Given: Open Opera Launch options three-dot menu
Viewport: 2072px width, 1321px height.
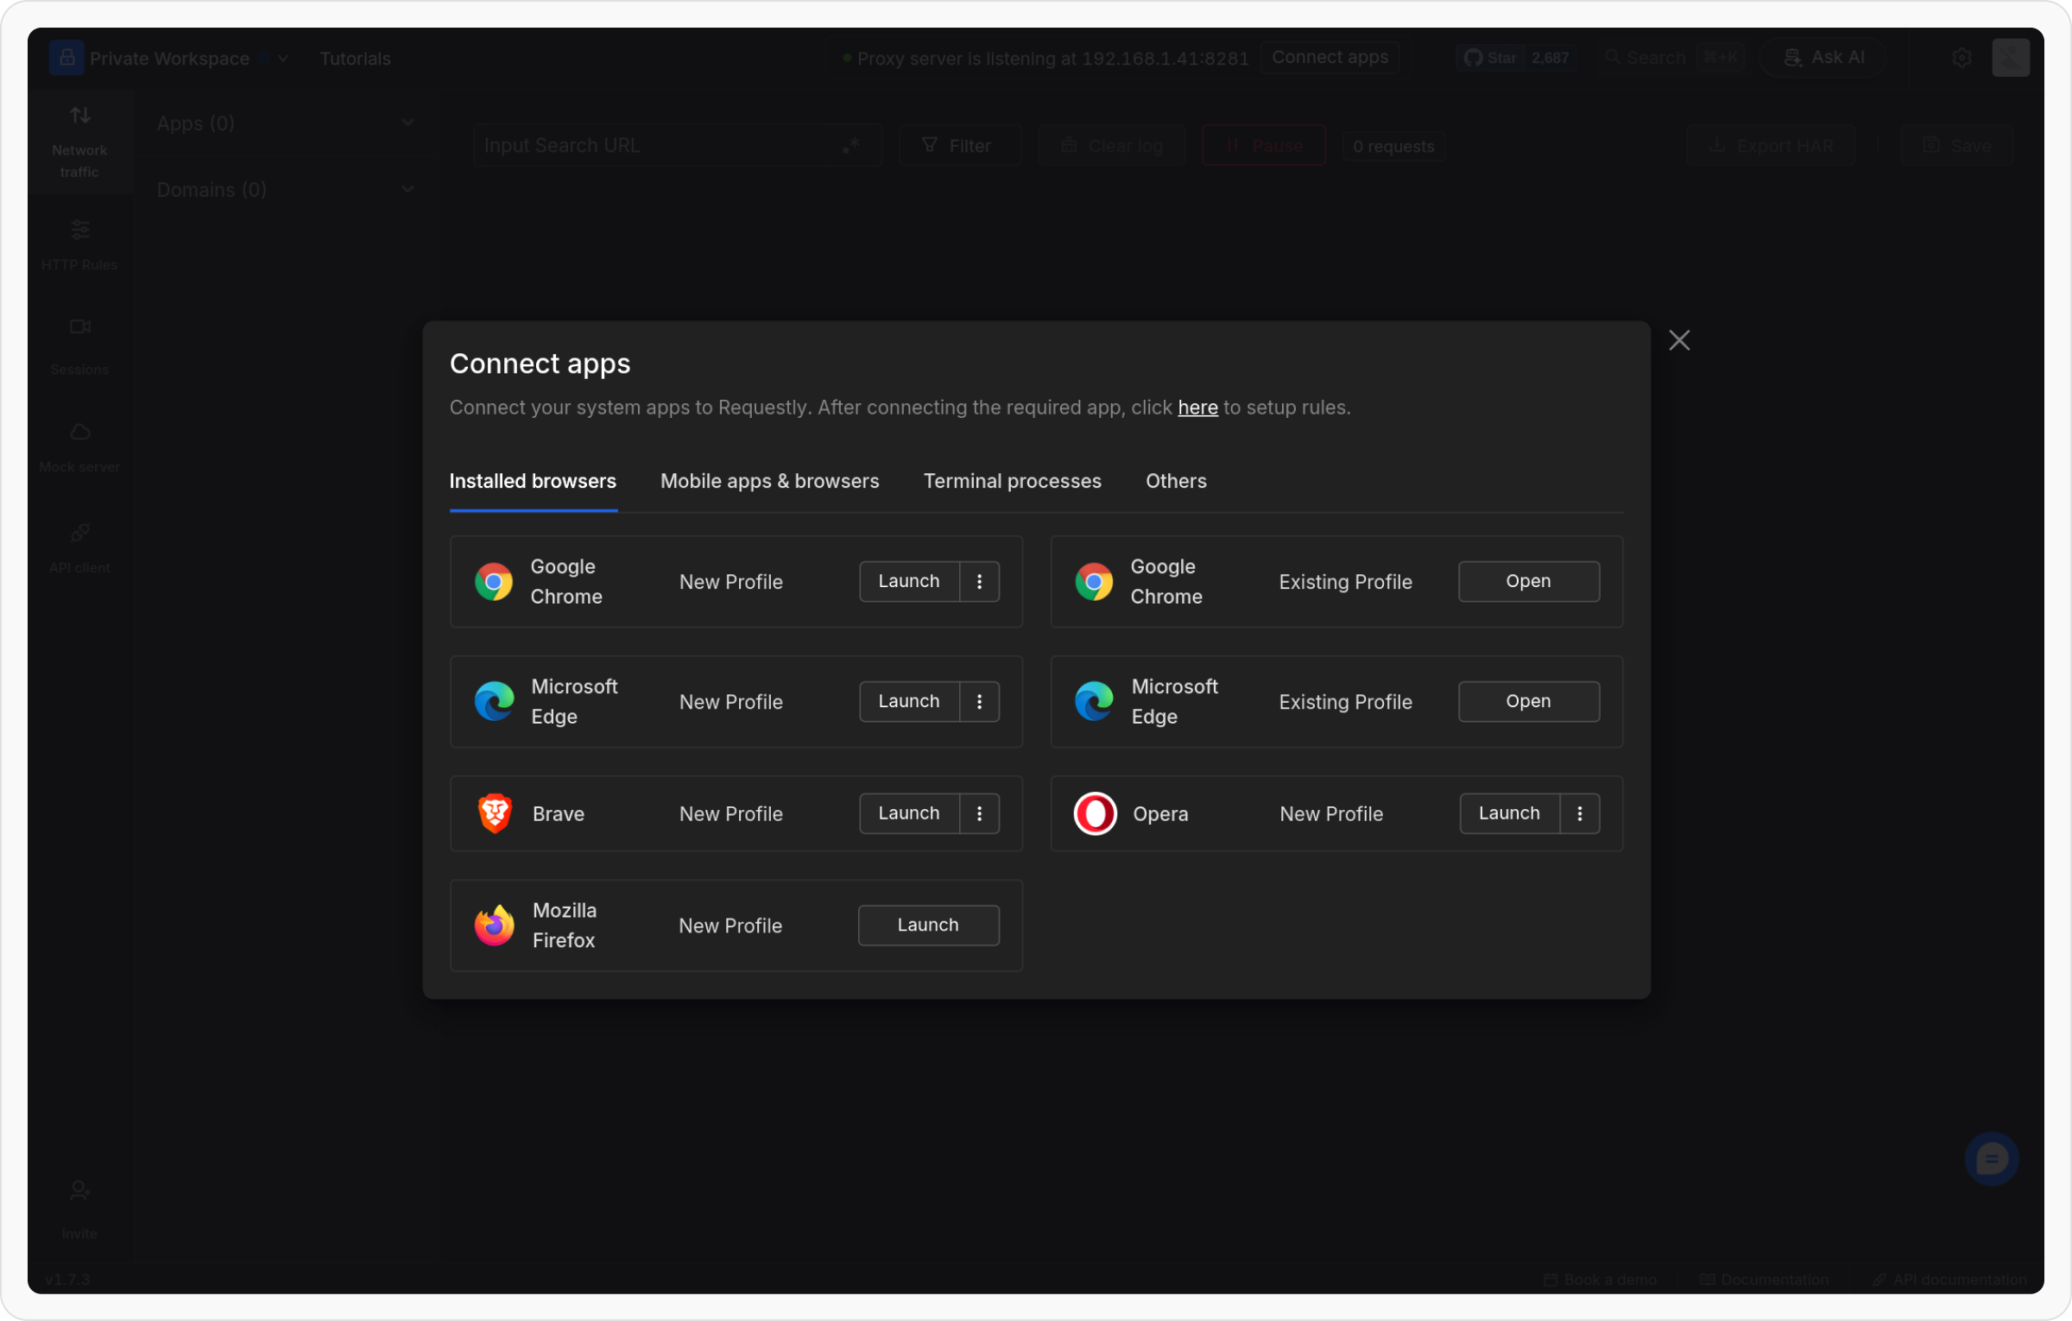Looking at the screenshot, I should pyautogui.click(x=1579, y=814).
